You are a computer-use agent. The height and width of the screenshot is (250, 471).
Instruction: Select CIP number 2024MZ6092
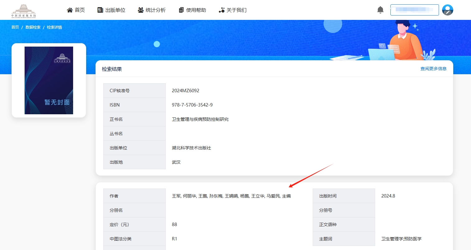pos(185,91)
